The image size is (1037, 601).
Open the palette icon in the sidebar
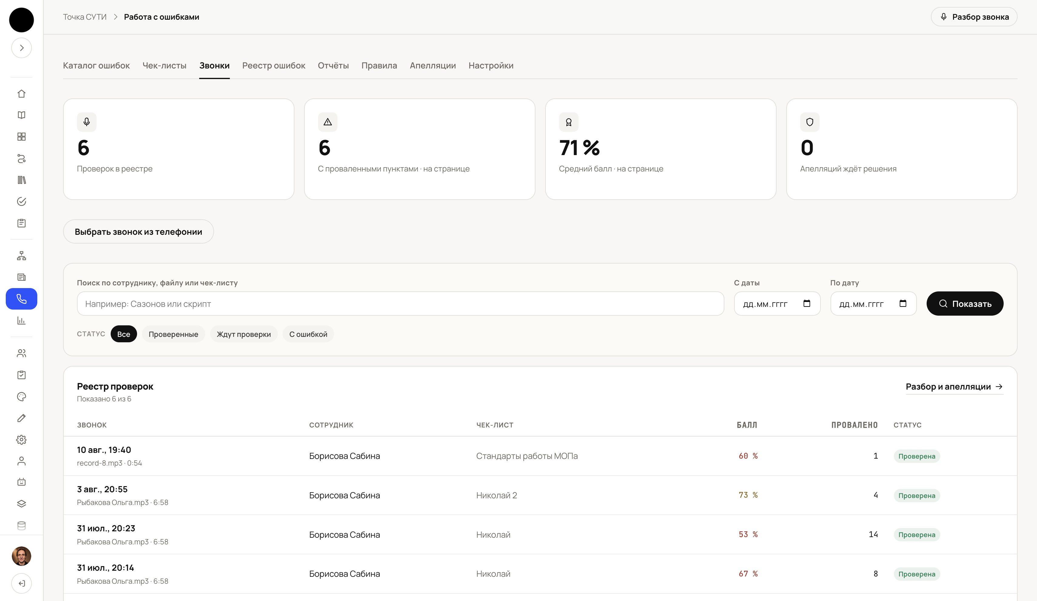[22, 397]
